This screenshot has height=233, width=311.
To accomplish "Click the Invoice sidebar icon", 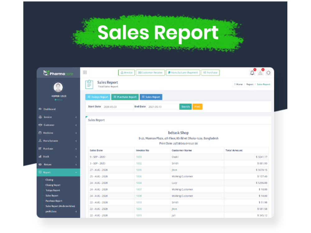I will point(40,117).
